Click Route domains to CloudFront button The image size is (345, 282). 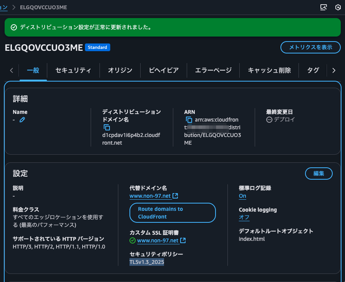coord(173,213)
